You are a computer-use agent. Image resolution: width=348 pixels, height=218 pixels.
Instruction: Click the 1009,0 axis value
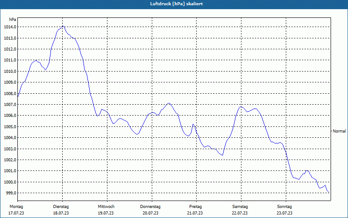10,82
